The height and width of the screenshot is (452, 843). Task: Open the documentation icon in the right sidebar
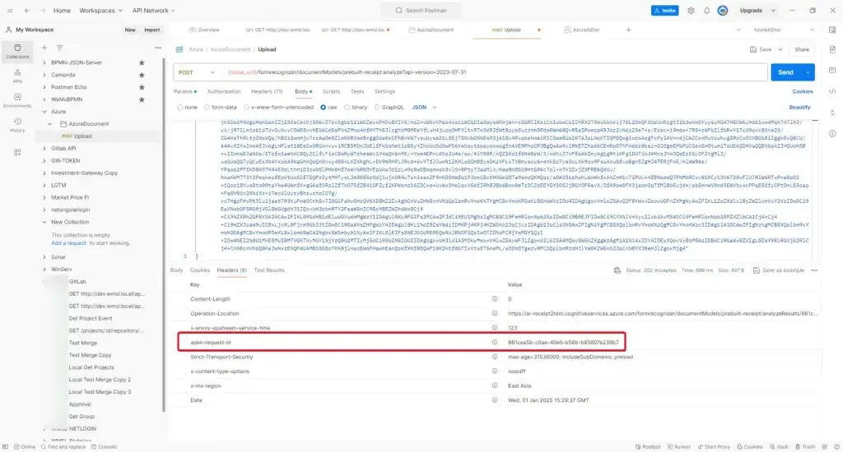[832, 49]
